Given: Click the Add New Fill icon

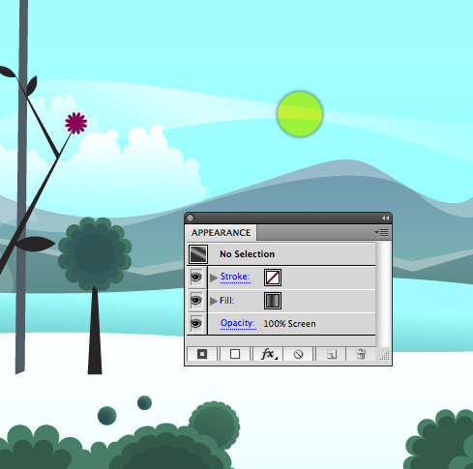Looking at the screenshot, I should point(235,354).
